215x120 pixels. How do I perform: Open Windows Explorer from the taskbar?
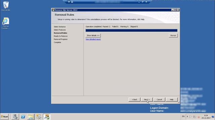tap(31, 117)
